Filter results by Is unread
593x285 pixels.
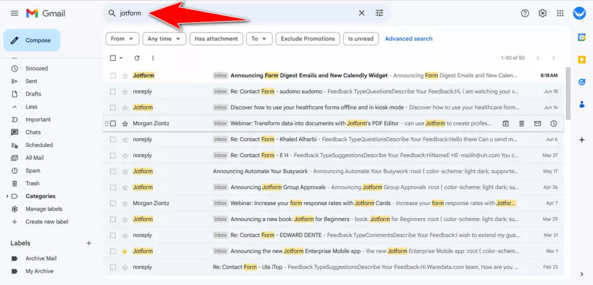[361, 39]
